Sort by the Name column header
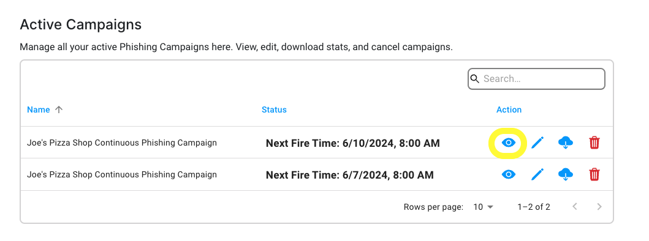This screenshot has width=649, height=241. [39, 109]
